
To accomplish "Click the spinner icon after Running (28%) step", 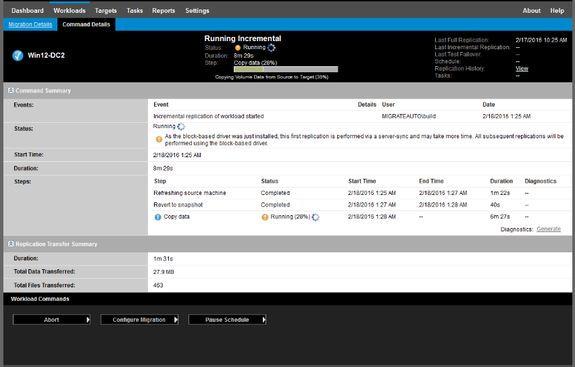I will (316, 217).
